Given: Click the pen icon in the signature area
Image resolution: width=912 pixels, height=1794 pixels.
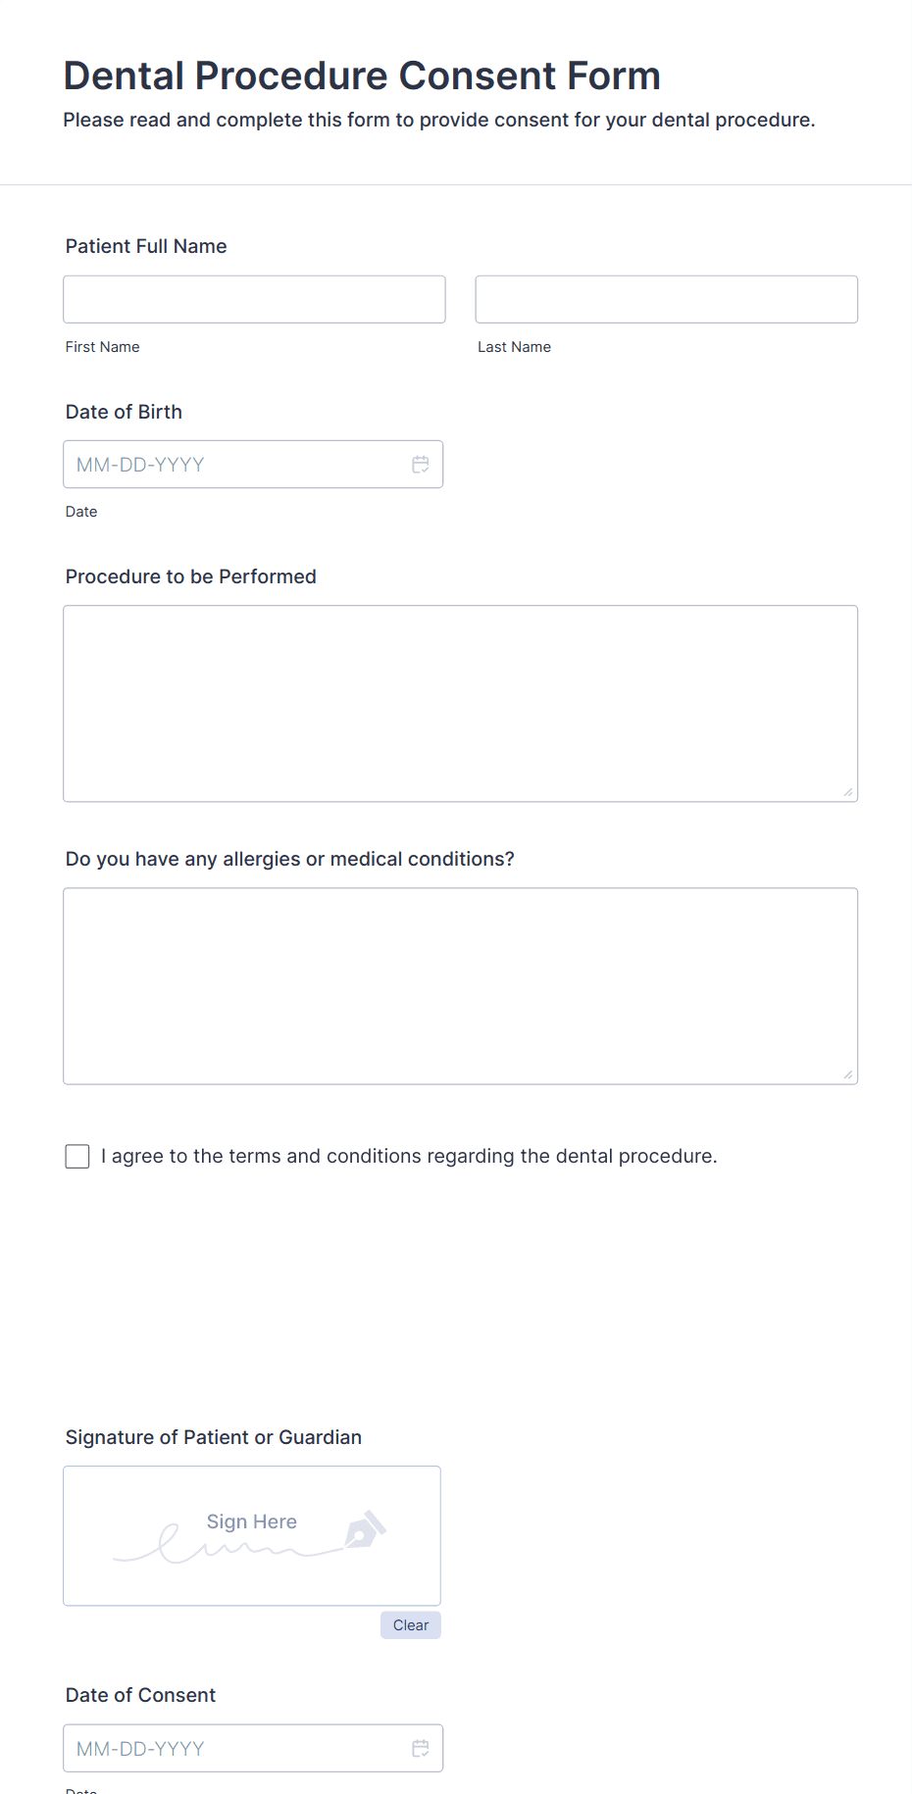Looking at the screenshot, I should 365,1529.
